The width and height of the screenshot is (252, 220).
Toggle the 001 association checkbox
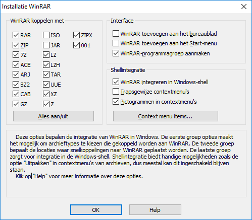click(x=76, y=45)
